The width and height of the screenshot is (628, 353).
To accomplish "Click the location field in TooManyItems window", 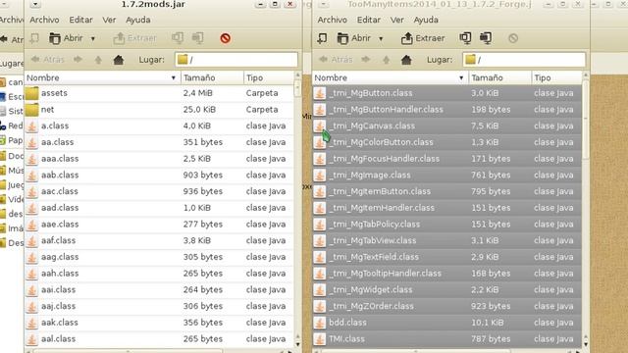I will point(524,60).
